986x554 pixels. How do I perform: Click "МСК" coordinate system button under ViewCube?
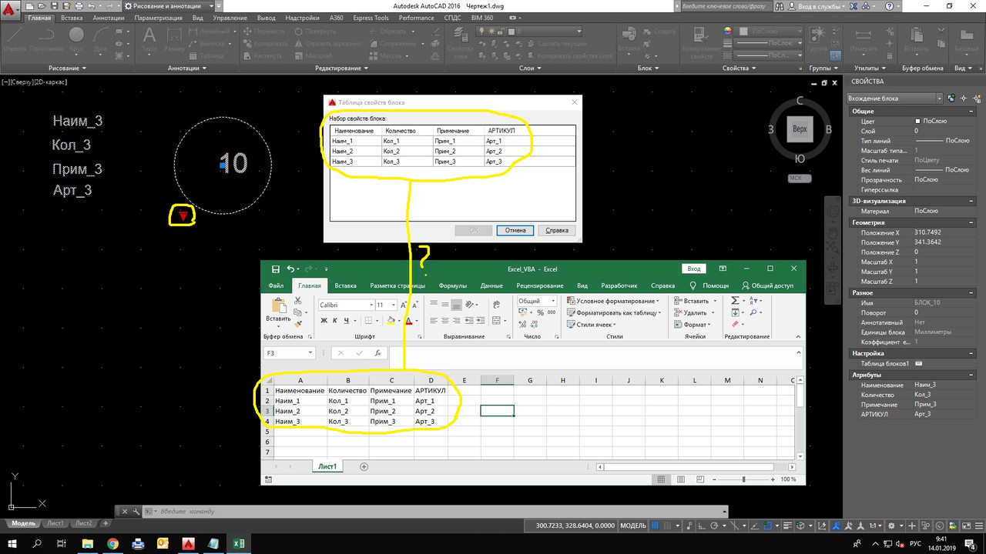pos(800,178)
